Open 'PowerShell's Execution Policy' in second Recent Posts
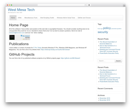The image size is (131, 110). point(109,82)
